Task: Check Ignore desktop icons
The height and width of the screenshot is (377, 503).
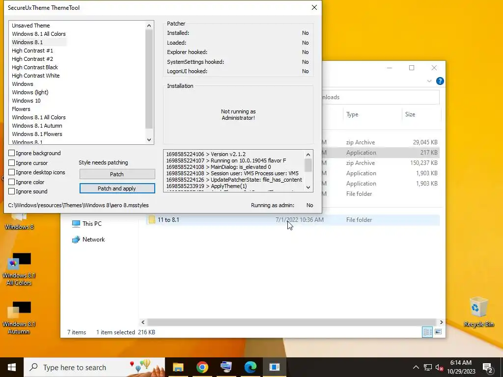Action: [x=12, y=172]
